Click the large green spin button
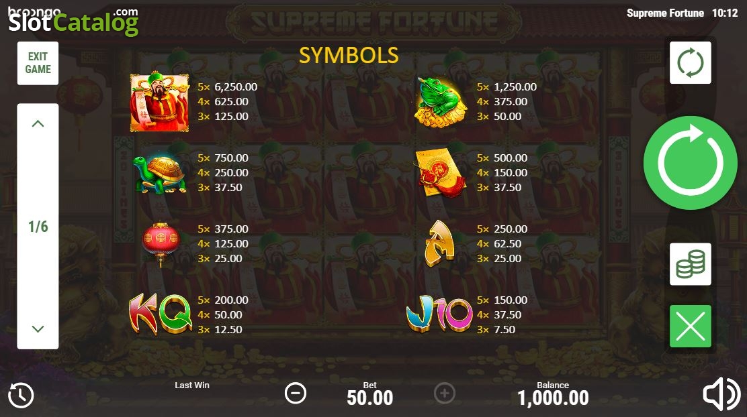This screenshot has height=417, width=747. (x=691, y=163)
